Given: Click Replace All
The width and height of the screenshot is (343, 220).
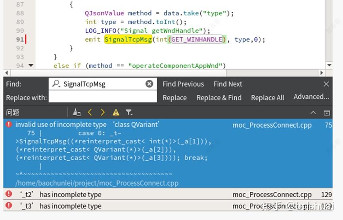Looking at the screenshot, I should pos(268,98).
